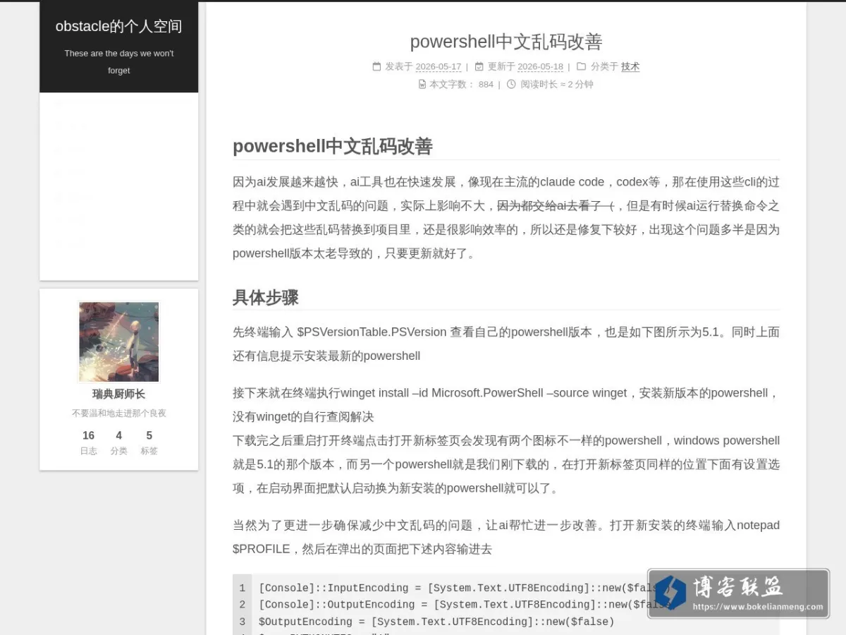Click the bold heading powershell中文乱码改善 in article
The width and height of the screenshot is (846, 635).
pos(333,146)
